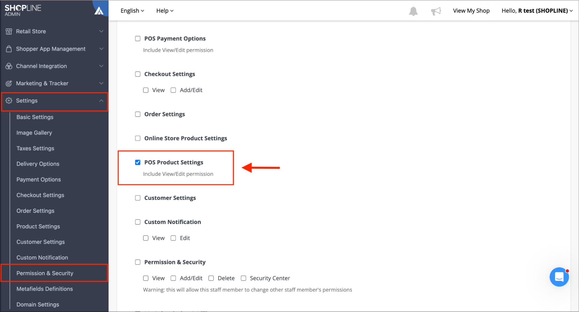This screenshot has width=579, height=312.
Task: Check Add/Edit under Permission & Security
Action: click(x=173, y=278)
